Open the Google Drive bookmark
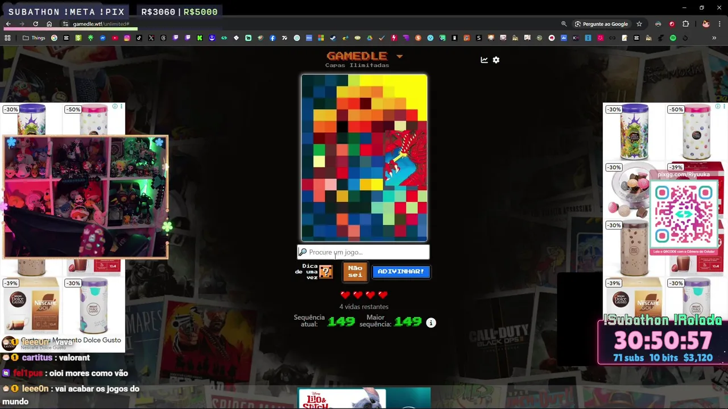 click(x=370, y=38)
